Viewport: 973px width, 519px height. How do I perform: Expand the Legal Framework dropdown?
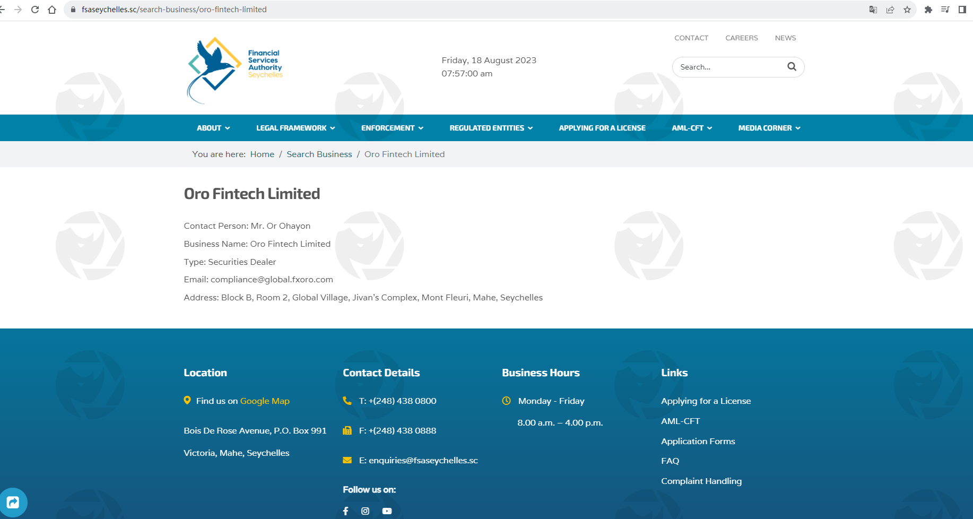coord(296,128)
